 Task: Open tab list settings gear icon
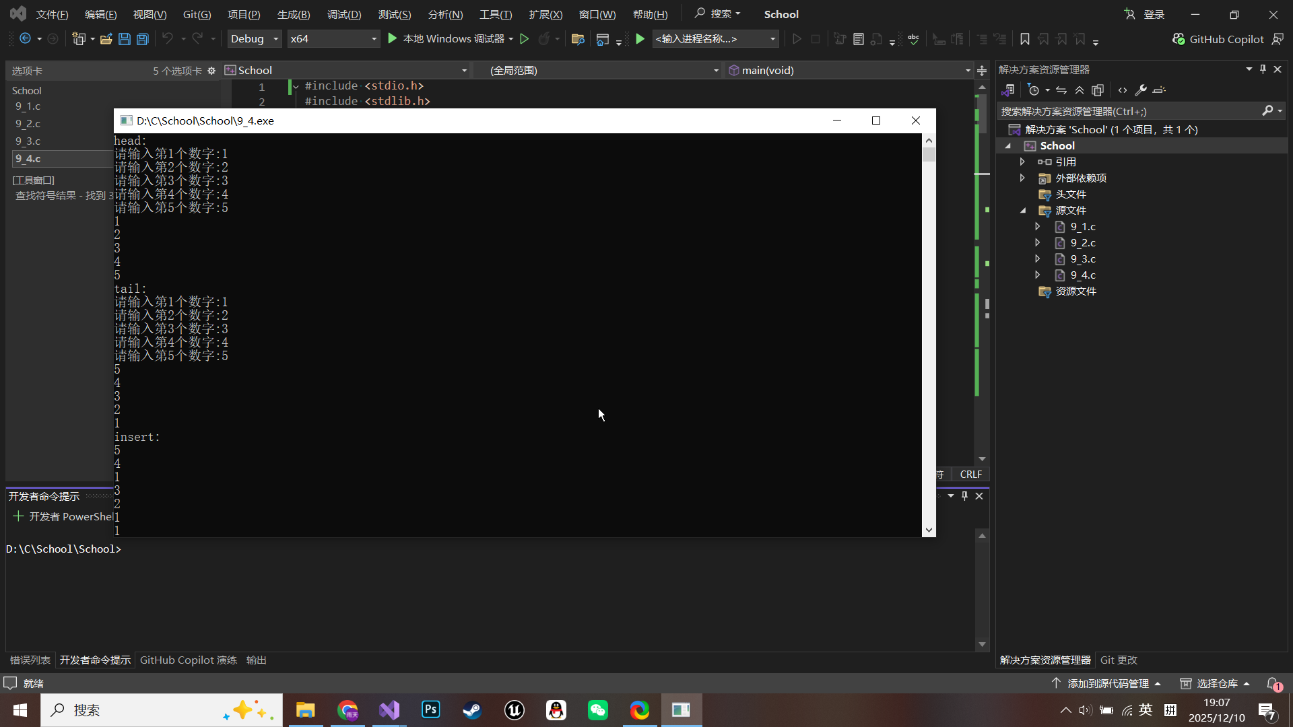211,71
